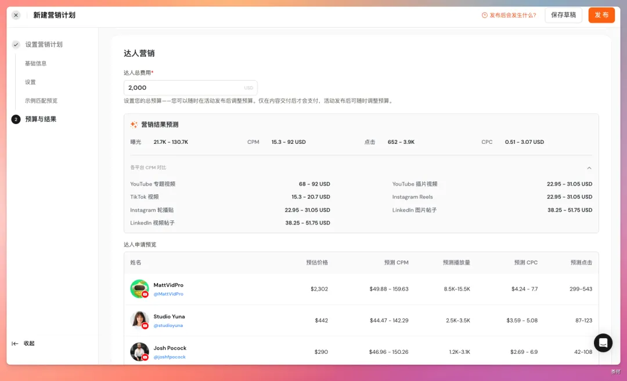Viewport: 627px width, 381px height.
Task: Click the step 2 number badge
Action: (x=16, y=119)
